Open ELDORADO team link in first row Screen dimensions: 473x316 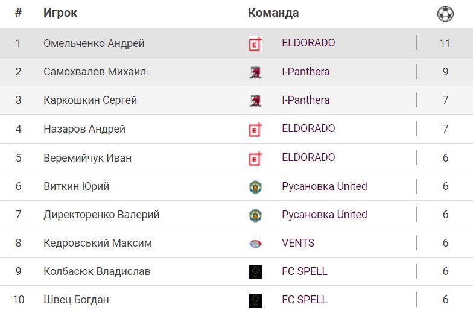(x=308, y=43)
